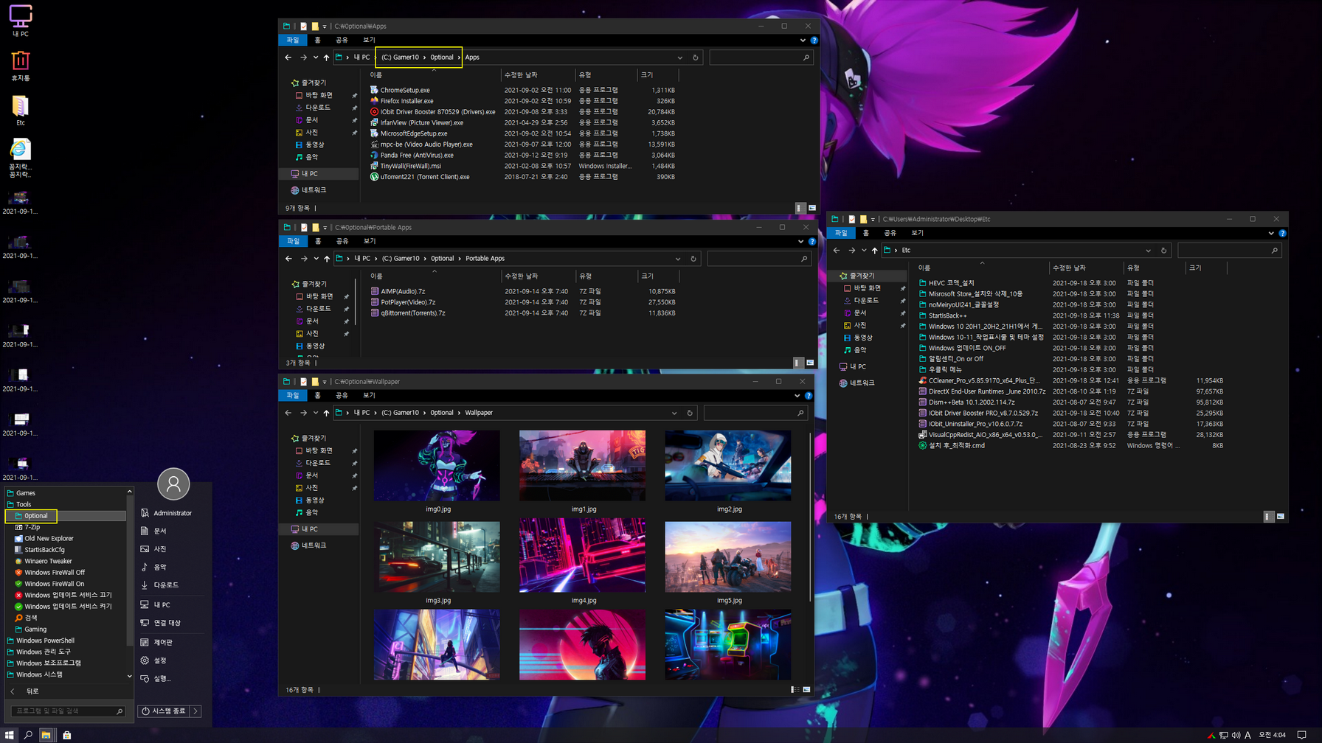Click search box in Etc window
This screenshot has height=743, width=1322.
click(1229, 251)
